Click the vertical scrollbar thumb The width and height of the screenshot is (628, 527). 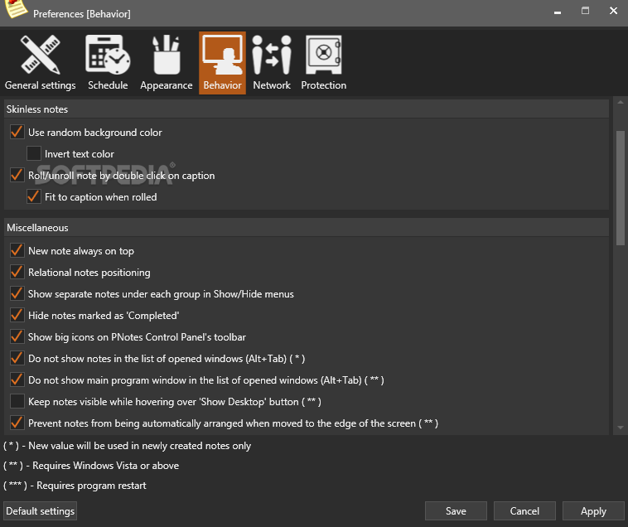[621, 187]
